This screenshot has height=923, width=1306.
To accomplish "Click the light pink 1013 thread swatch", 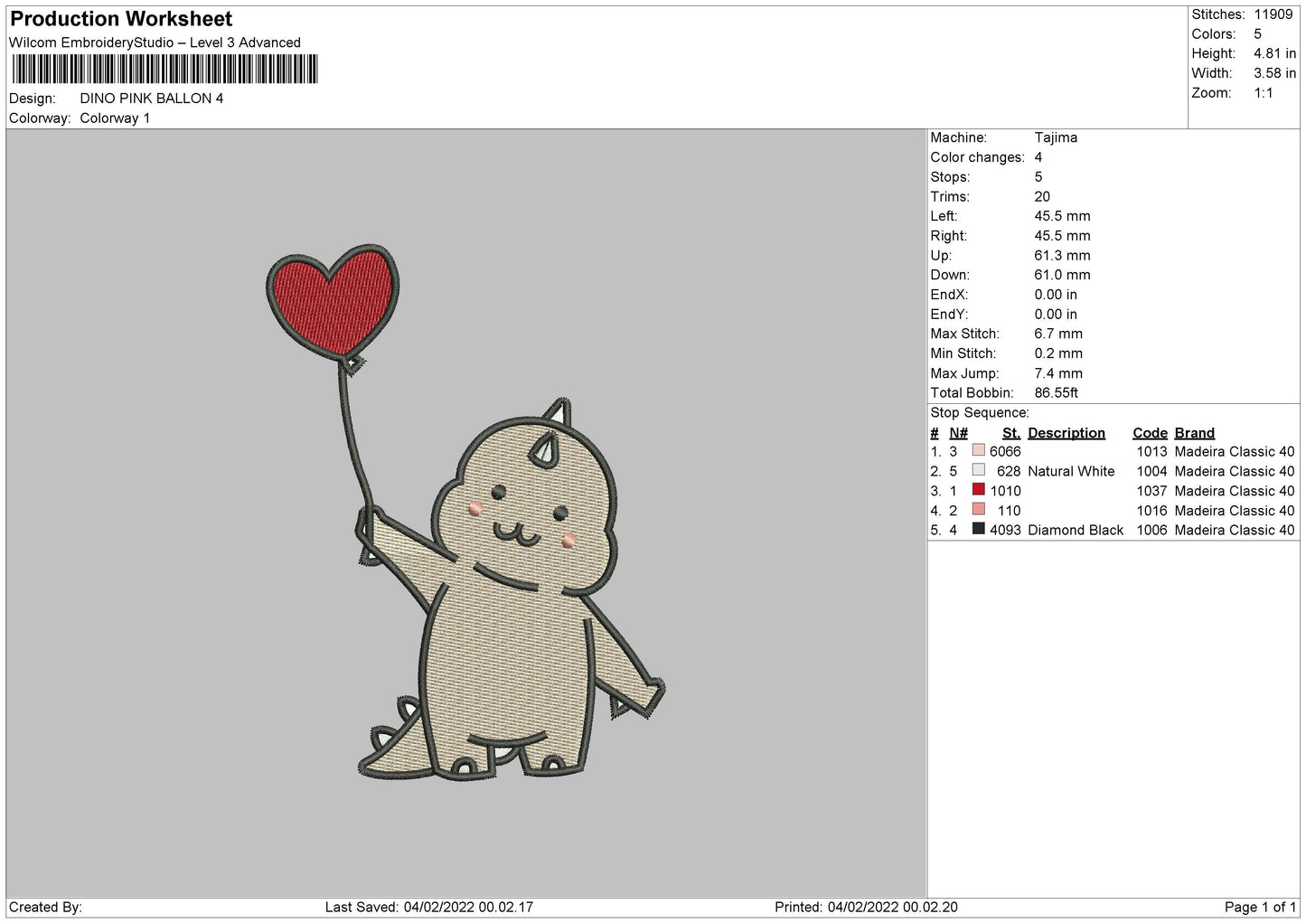I will pos(978,450).
